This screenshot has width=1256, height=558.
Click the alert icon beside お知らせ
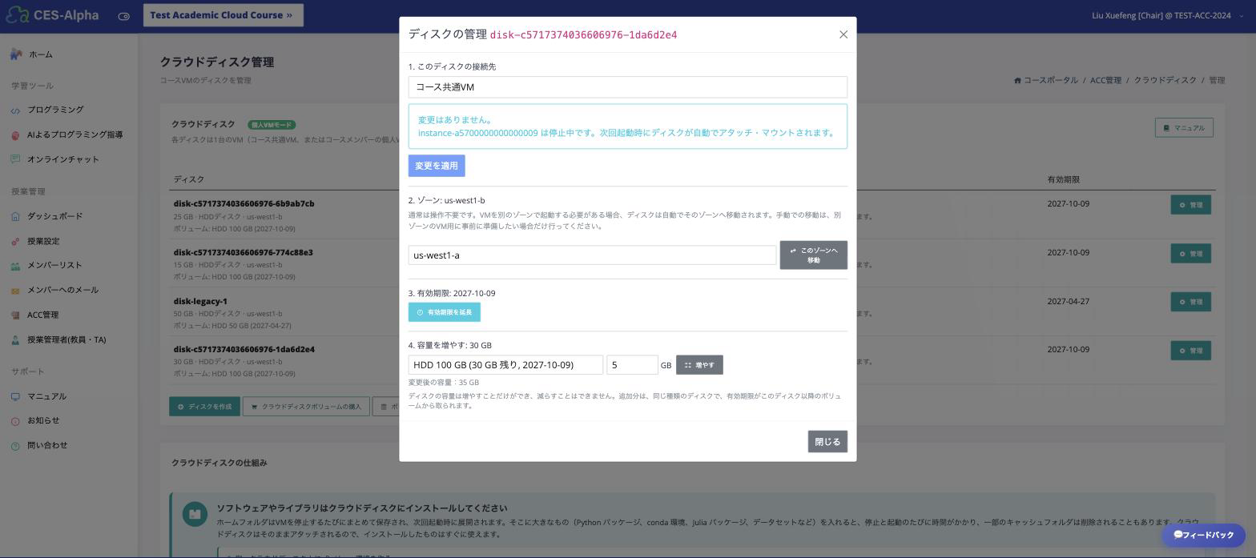pyautogui.click(x=15, y=421)
